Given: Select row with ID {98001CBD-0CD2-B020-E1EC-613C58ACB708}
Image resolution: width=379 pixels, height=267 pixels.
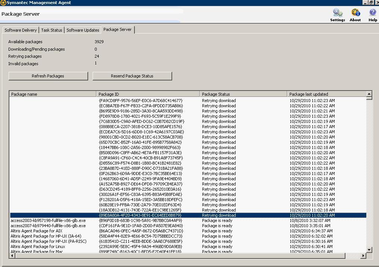Looking at the screenshot, I should [x=188, y=137].
